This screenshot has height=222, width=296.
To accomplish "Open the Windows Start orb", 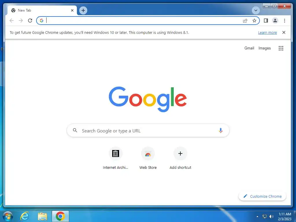I will [x=8, y=216].
